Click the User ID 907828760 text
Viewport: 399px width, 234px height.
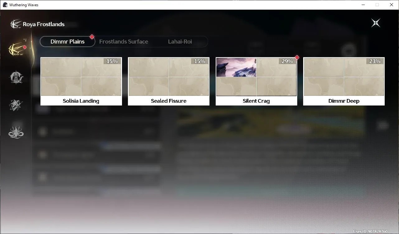(370, 232)
